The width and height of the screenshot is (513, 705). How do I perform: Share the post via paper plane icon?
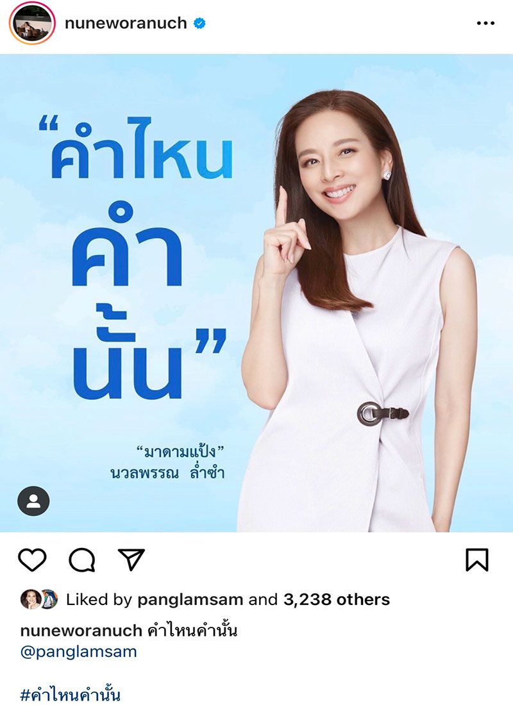pyautogui.click(x=131, y=560)
